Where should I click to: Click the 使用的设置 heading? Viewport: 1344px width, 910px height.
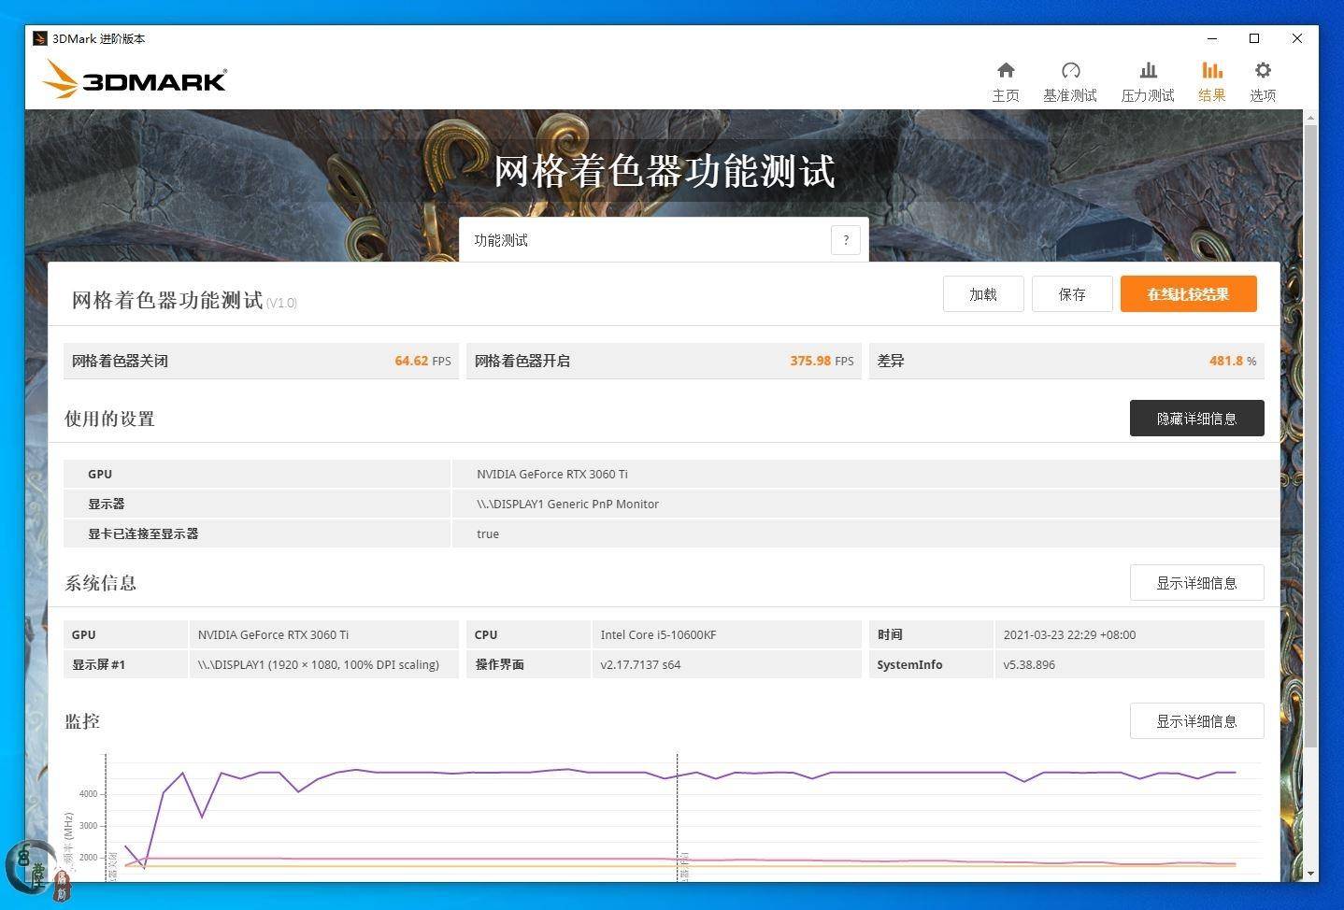tap(109, 419)
